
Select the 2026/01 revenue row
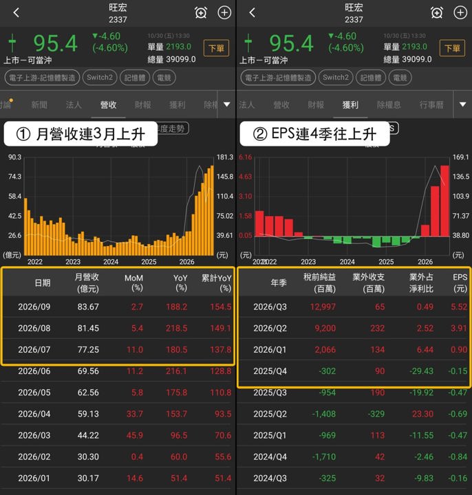[118, 478]
